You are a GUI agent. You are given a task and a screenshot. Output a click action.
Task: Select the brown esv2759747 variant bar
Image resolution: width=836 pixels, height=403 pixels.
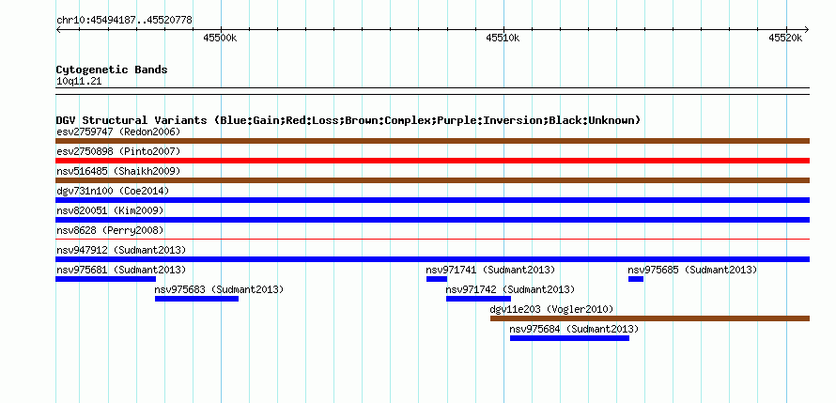(x=432, y=141)
